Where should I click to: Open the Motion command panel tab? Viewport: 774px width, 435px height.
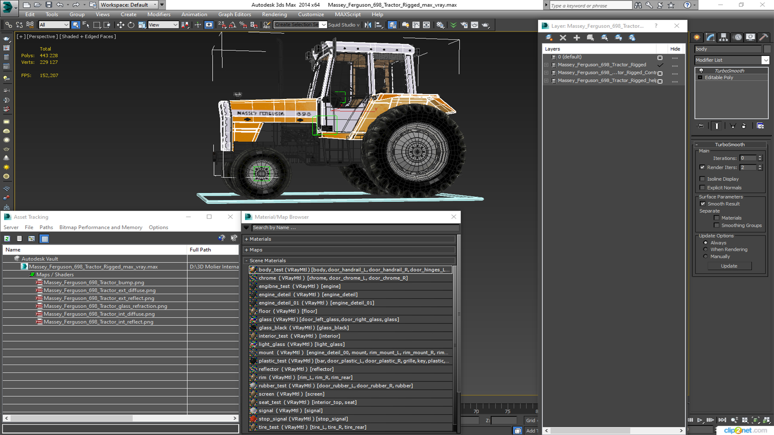pyautogui.click(x=737, y=37)
